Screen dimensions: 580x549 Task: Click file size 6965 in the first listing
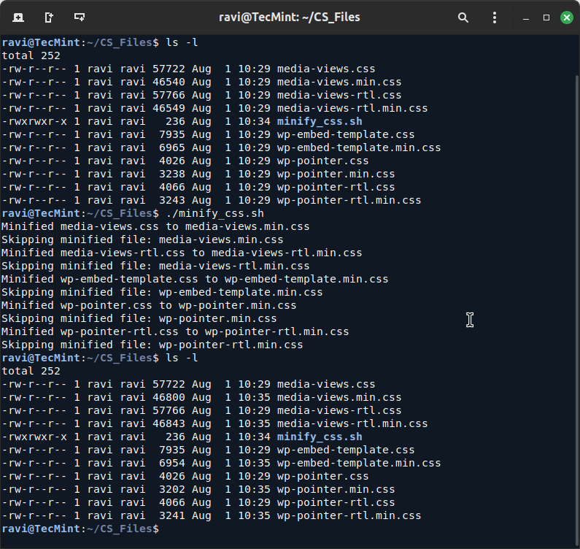click(x=172, y=147)
